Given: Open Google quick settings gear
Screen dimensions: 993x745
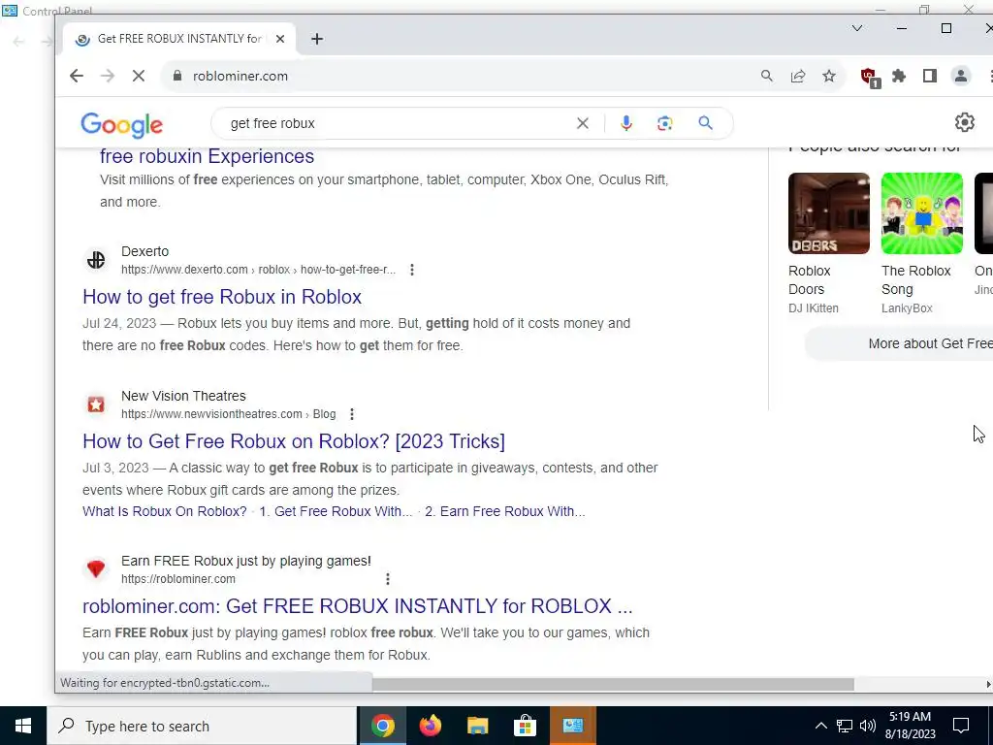Looking at the screenshot, I should tap(965, 122).
